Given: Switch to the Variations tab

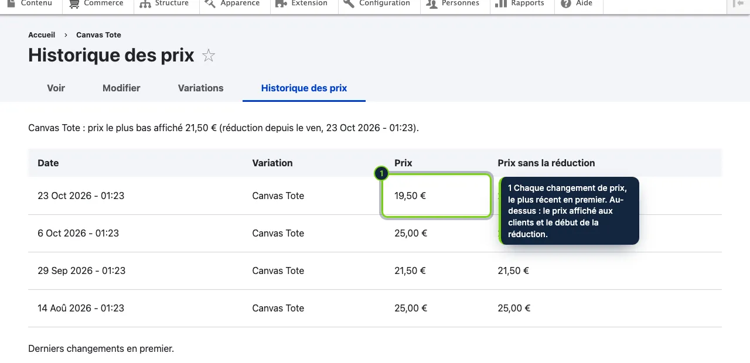Looking at the screenshot, I should [x=201, y=88].
